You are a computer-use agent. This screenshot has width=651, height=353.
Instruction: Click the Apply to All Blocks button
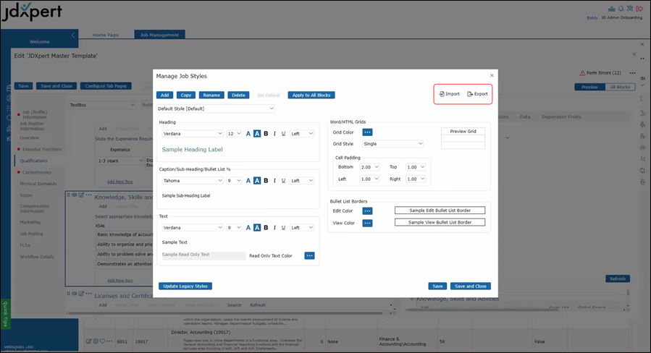pos(311,95)
